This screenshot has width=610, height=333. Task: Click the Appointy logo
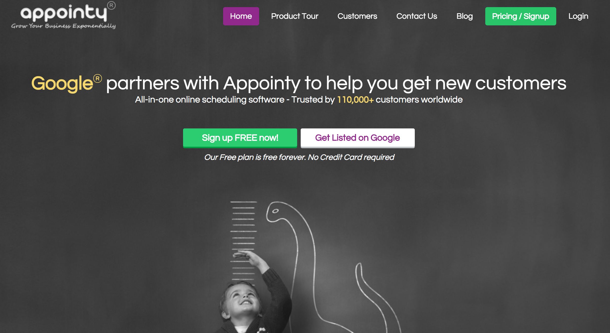click(63, 15)
